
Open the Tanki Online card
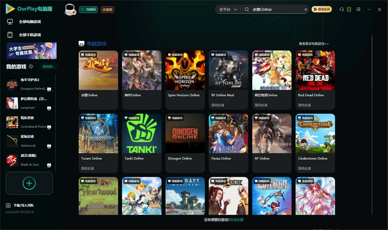pos(142,143)
